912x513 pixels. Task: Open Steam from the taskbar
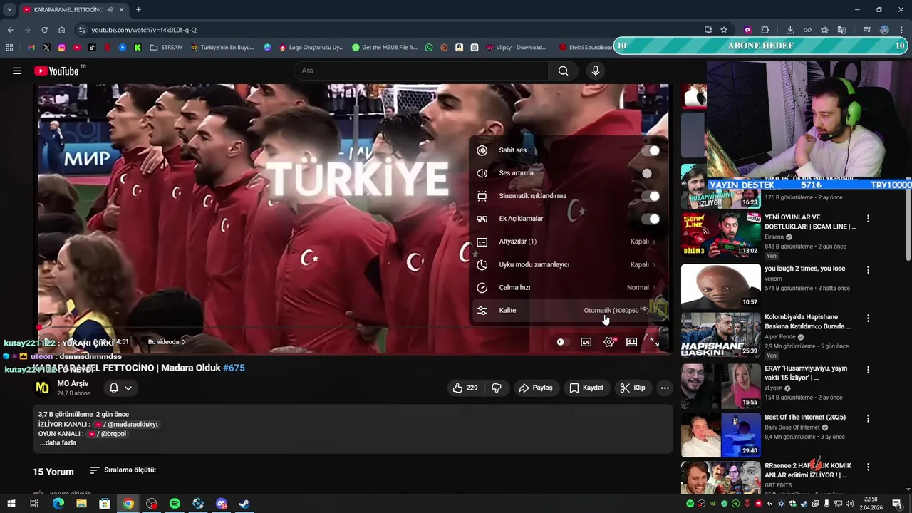click(244, 504)
